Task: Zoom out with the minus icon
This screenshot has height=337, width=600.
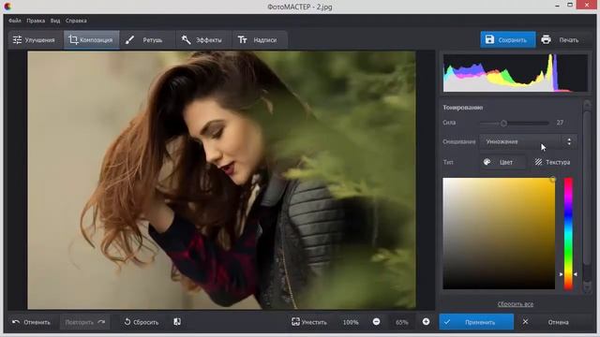Action: tap(377, 322)
